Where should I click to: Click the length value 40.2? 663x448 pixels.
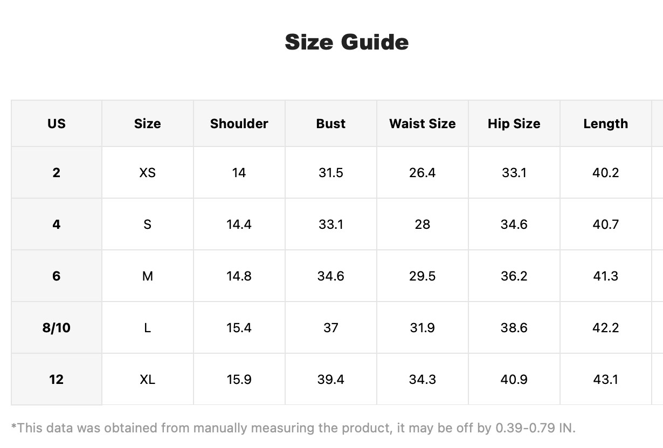click(x=606, y=172)
